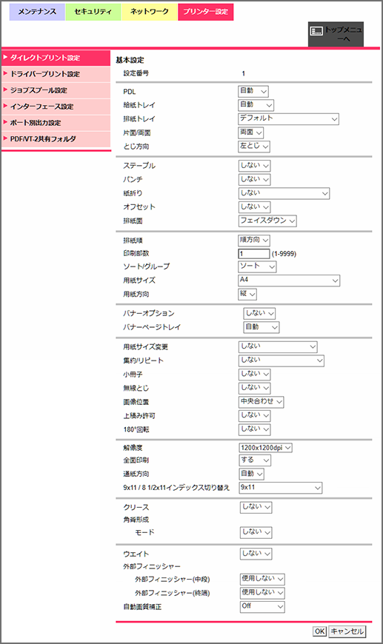The image size is (383, 644).
Task: Open ダイレクトプリント設定 in sidebar
Action: click(56, 58)
